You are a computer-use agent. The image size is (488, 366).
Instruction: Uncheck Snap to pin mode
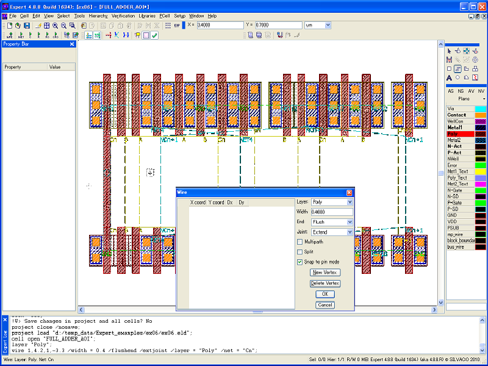tap(300, 262)
